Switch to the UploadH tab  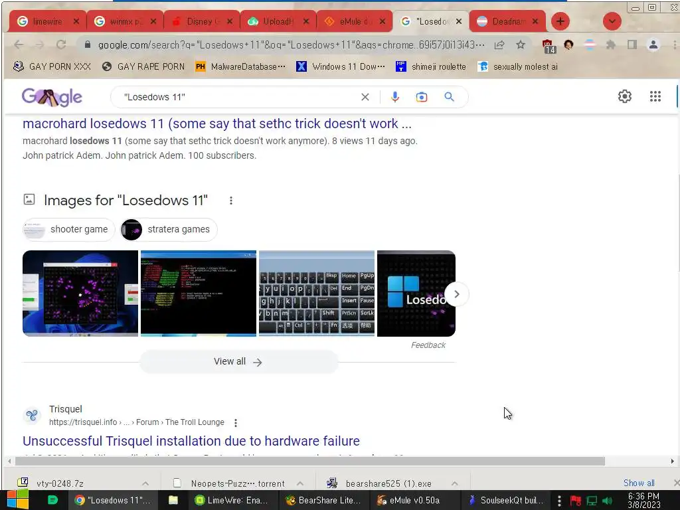[x=278, y=21]
